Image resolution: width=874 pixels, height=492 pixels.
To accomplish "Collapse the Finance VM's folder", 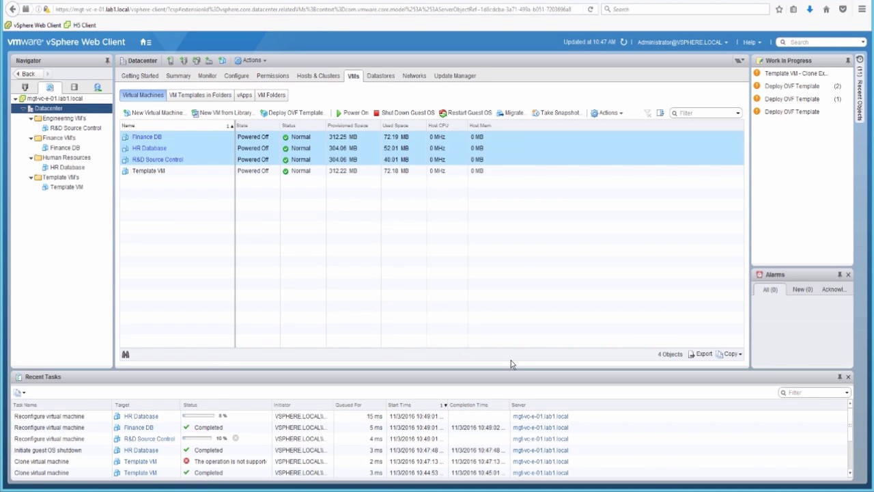I will (31, 138).
